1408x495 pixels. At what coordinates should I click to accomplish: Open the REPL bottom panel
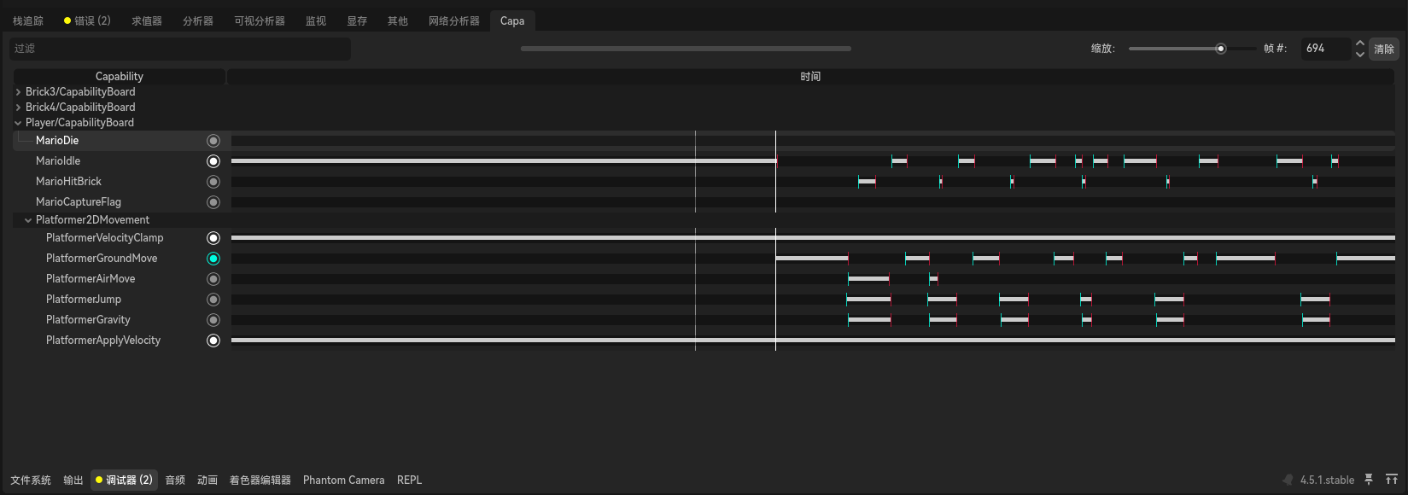click(410, 480)
